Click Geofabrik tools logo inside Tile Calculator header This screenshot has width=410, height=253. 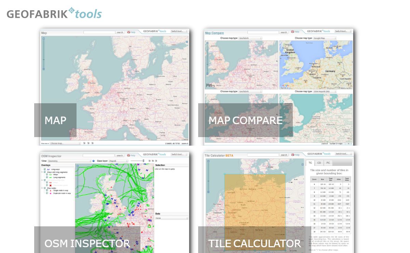coord(319,154)
